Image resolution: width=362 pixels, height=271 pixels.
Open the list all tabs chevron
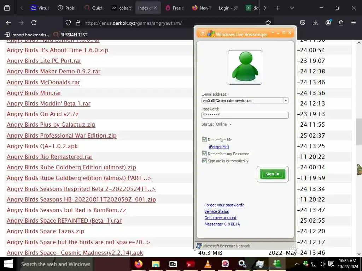click(x=292, y=8)
